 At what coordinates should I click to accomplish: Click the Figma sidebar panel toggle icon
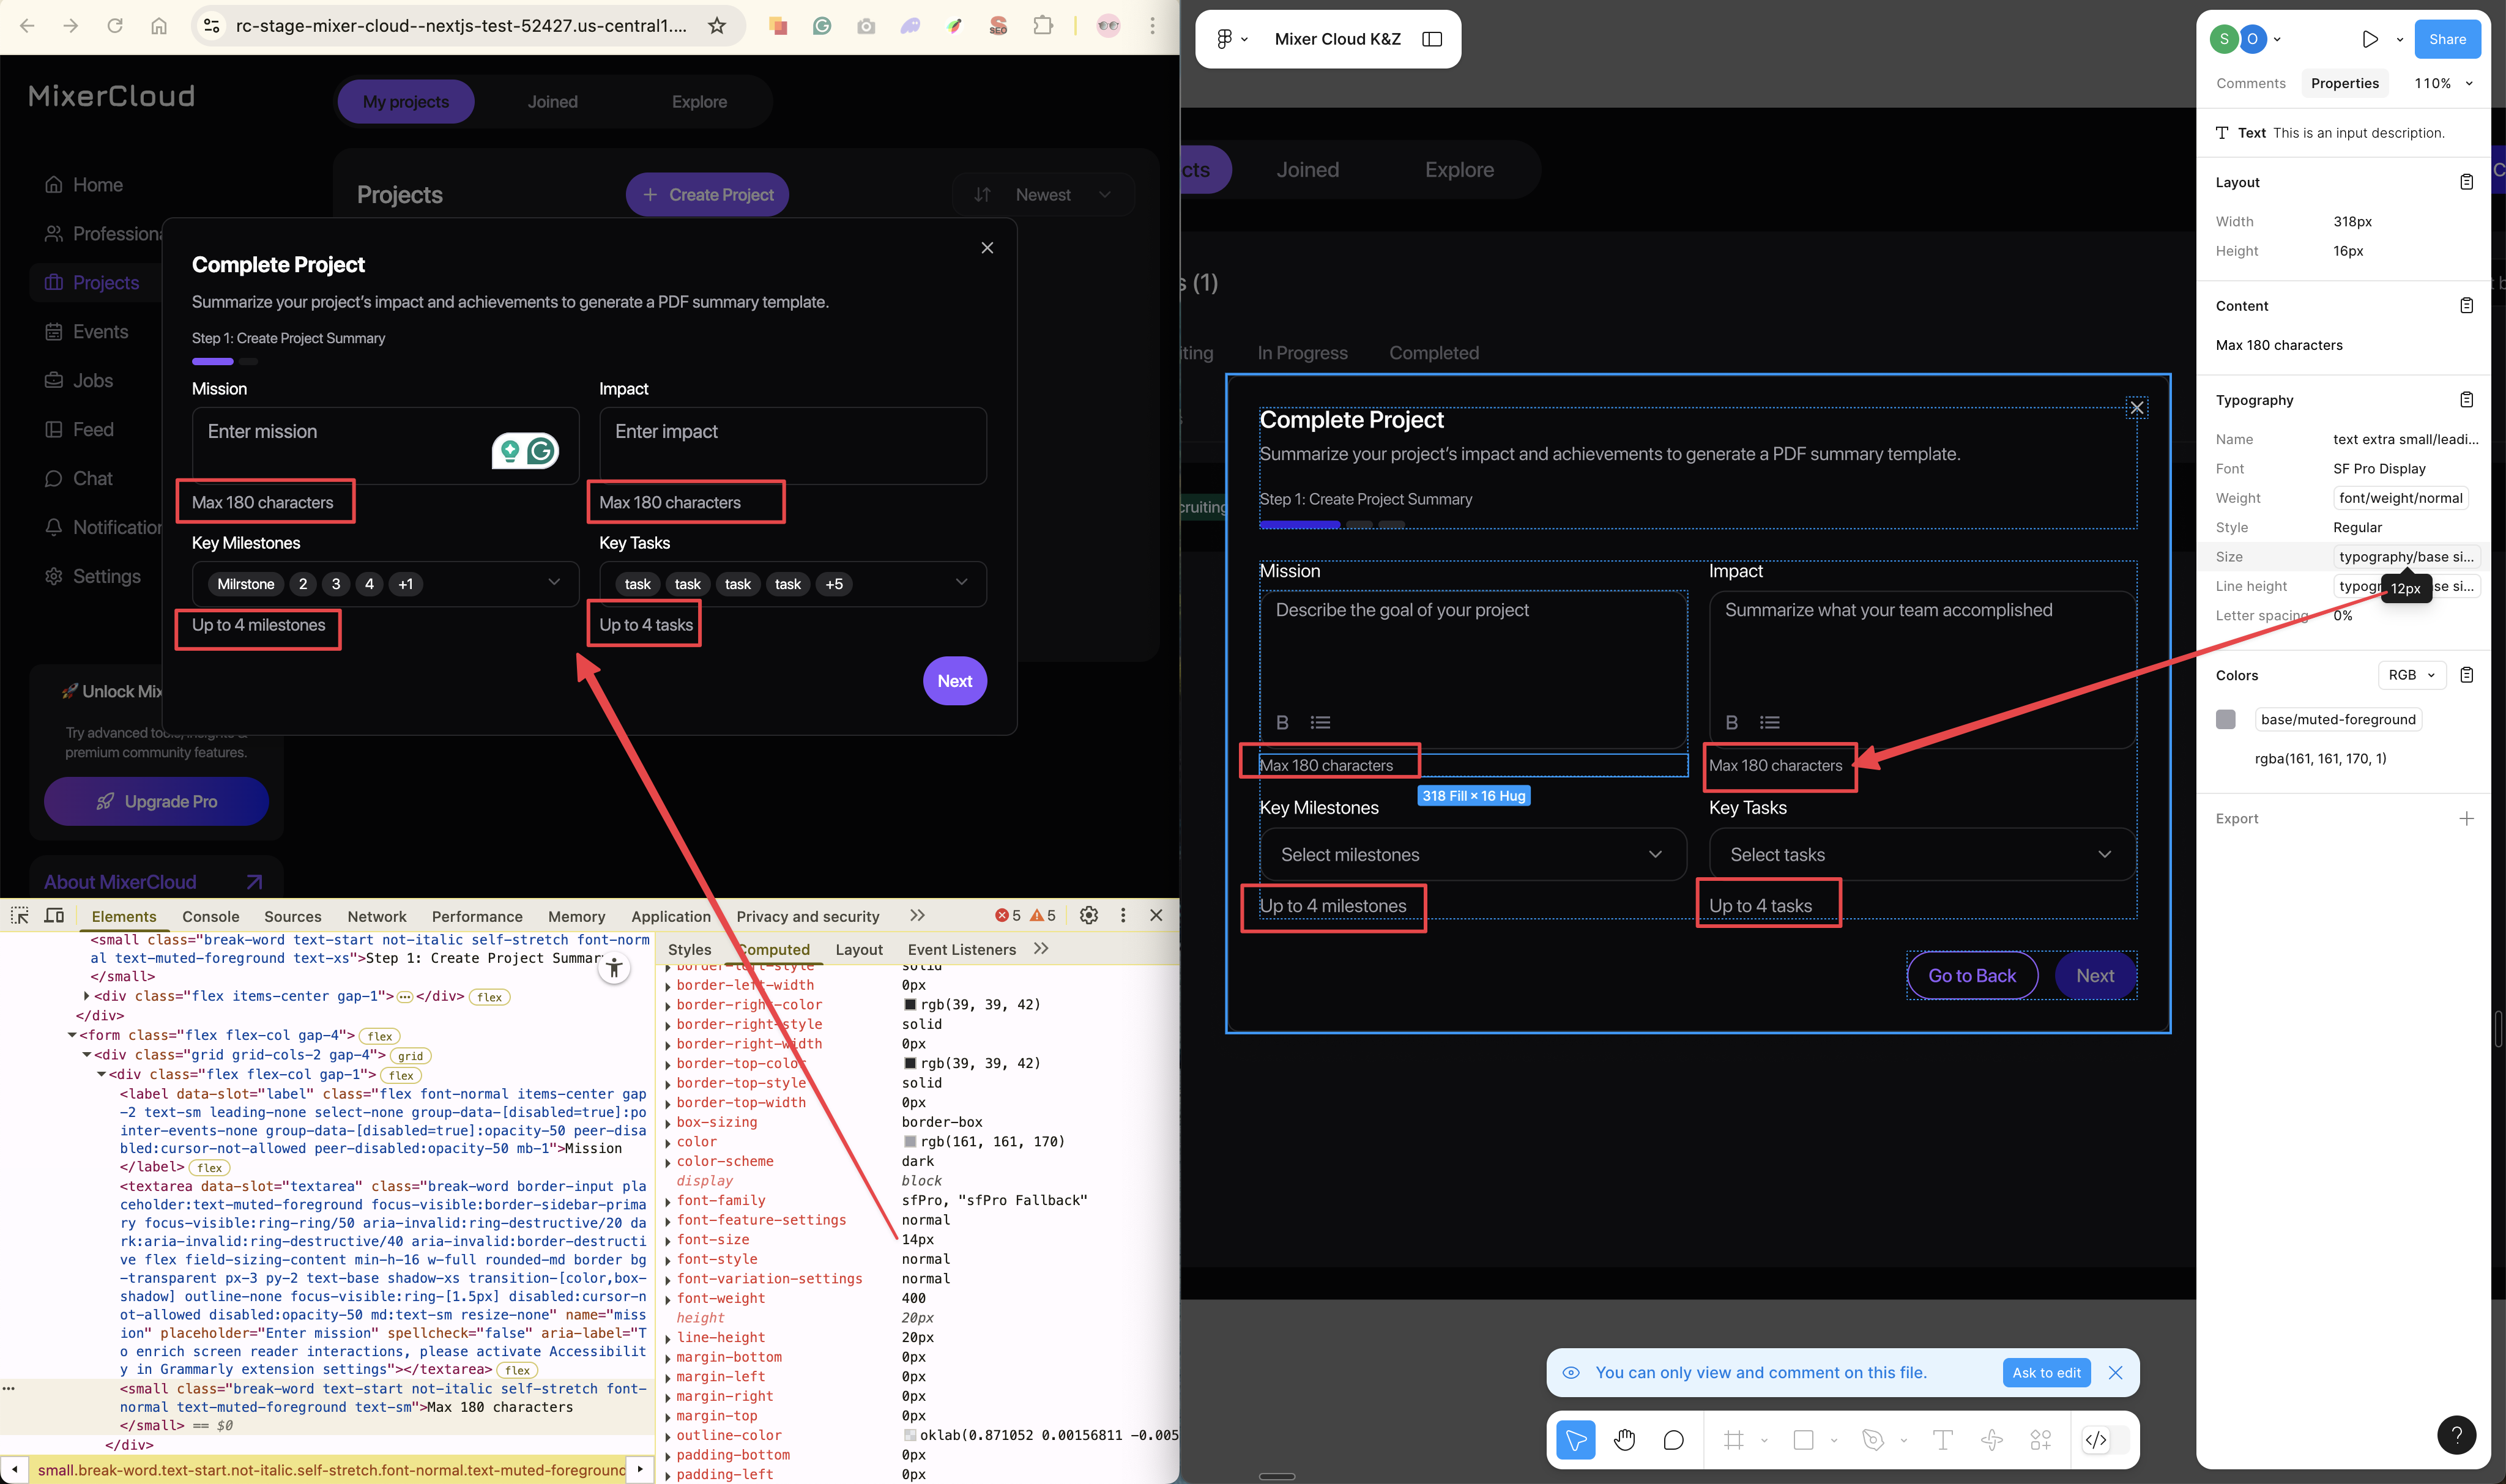[x=1432, y=39]
